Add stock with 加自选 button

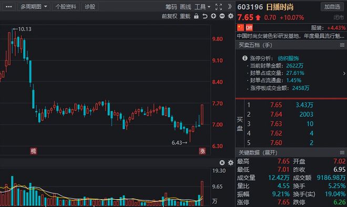[x=332, y=7]
